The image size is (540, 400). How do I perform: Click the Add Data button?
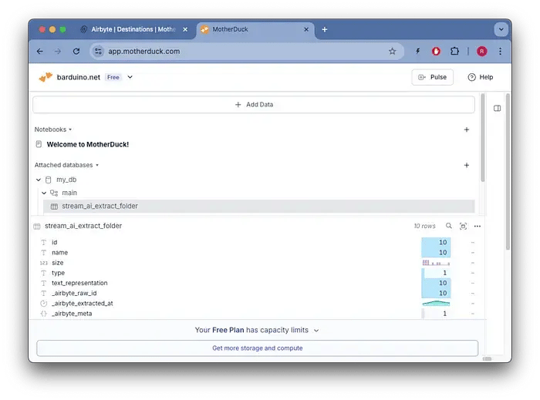pos(254,105)
